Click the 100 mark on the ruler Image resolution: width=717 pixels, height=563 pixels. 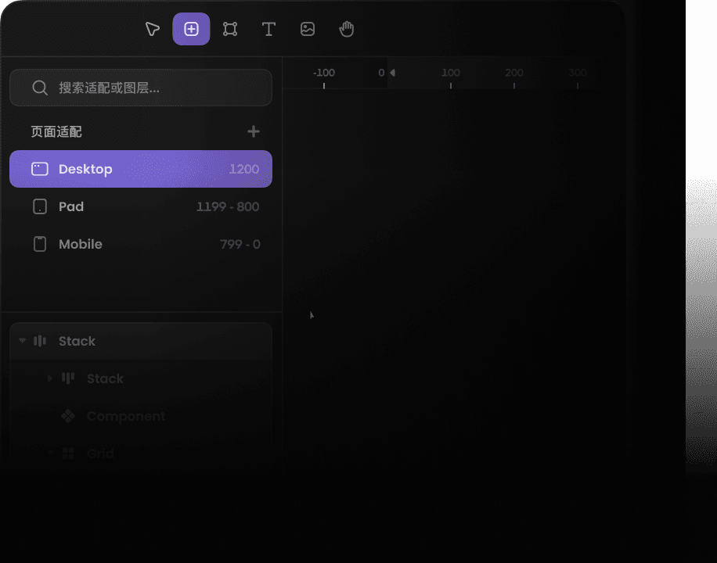point(450,73)
